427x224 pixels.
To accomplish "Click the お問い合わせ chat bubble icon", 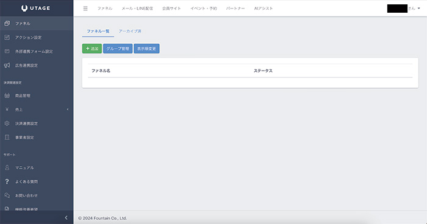I will (x=7, y=195).
